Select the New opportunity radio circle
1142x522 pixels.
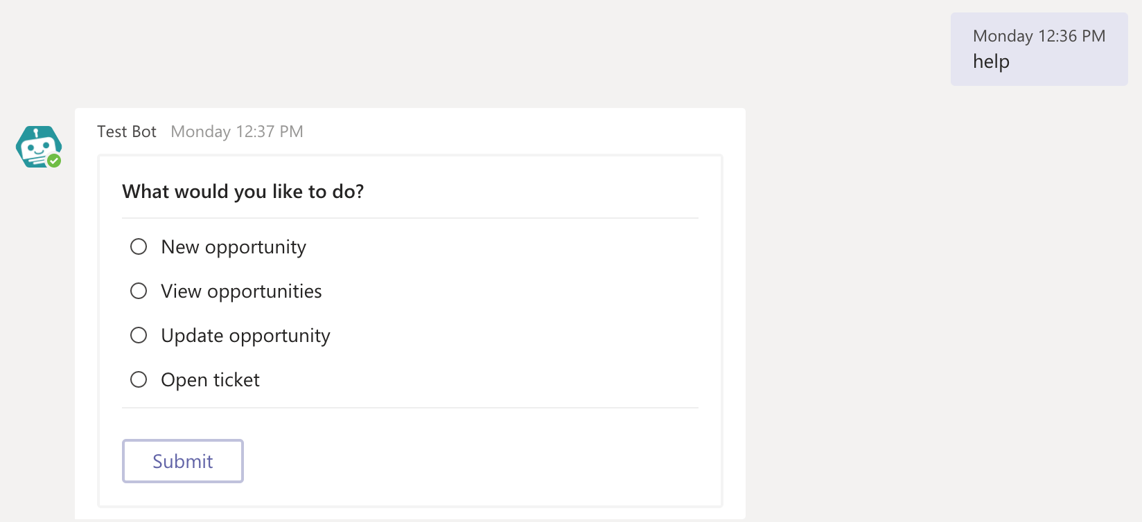pyautogui.click(x=139, y=246)
